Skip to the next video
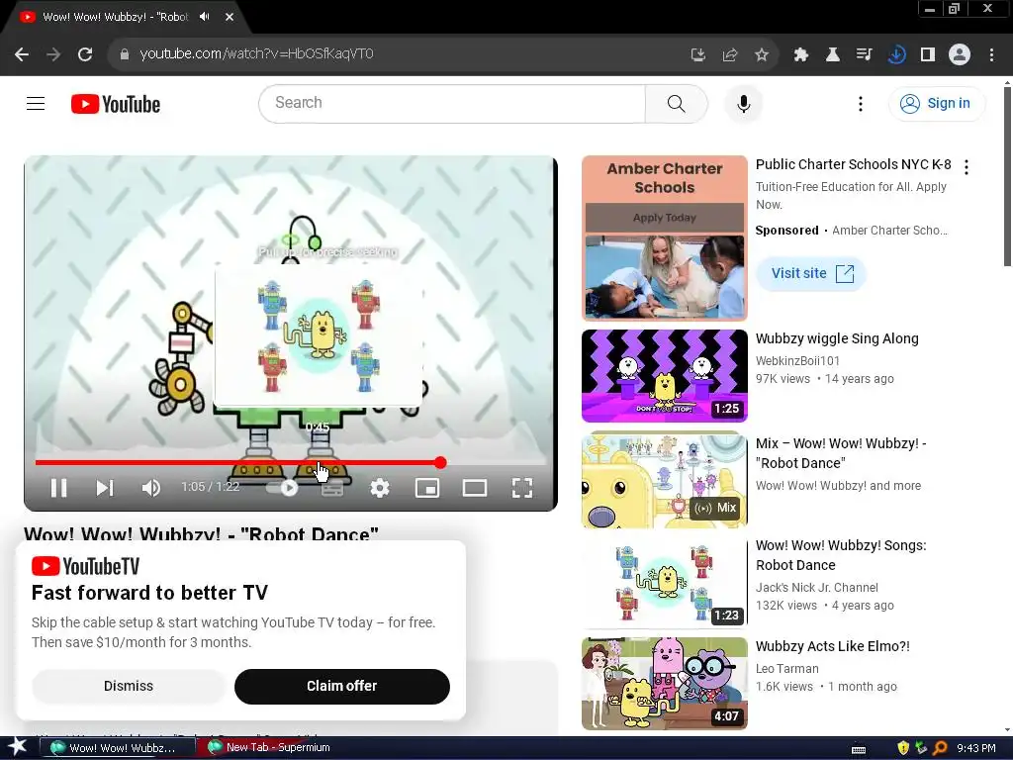The height and width of the screenshot is (760, 1013). [105, 488]
